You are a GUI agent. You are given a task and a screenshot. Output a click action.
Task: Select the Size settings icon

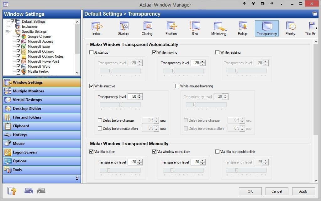[195, 27]
